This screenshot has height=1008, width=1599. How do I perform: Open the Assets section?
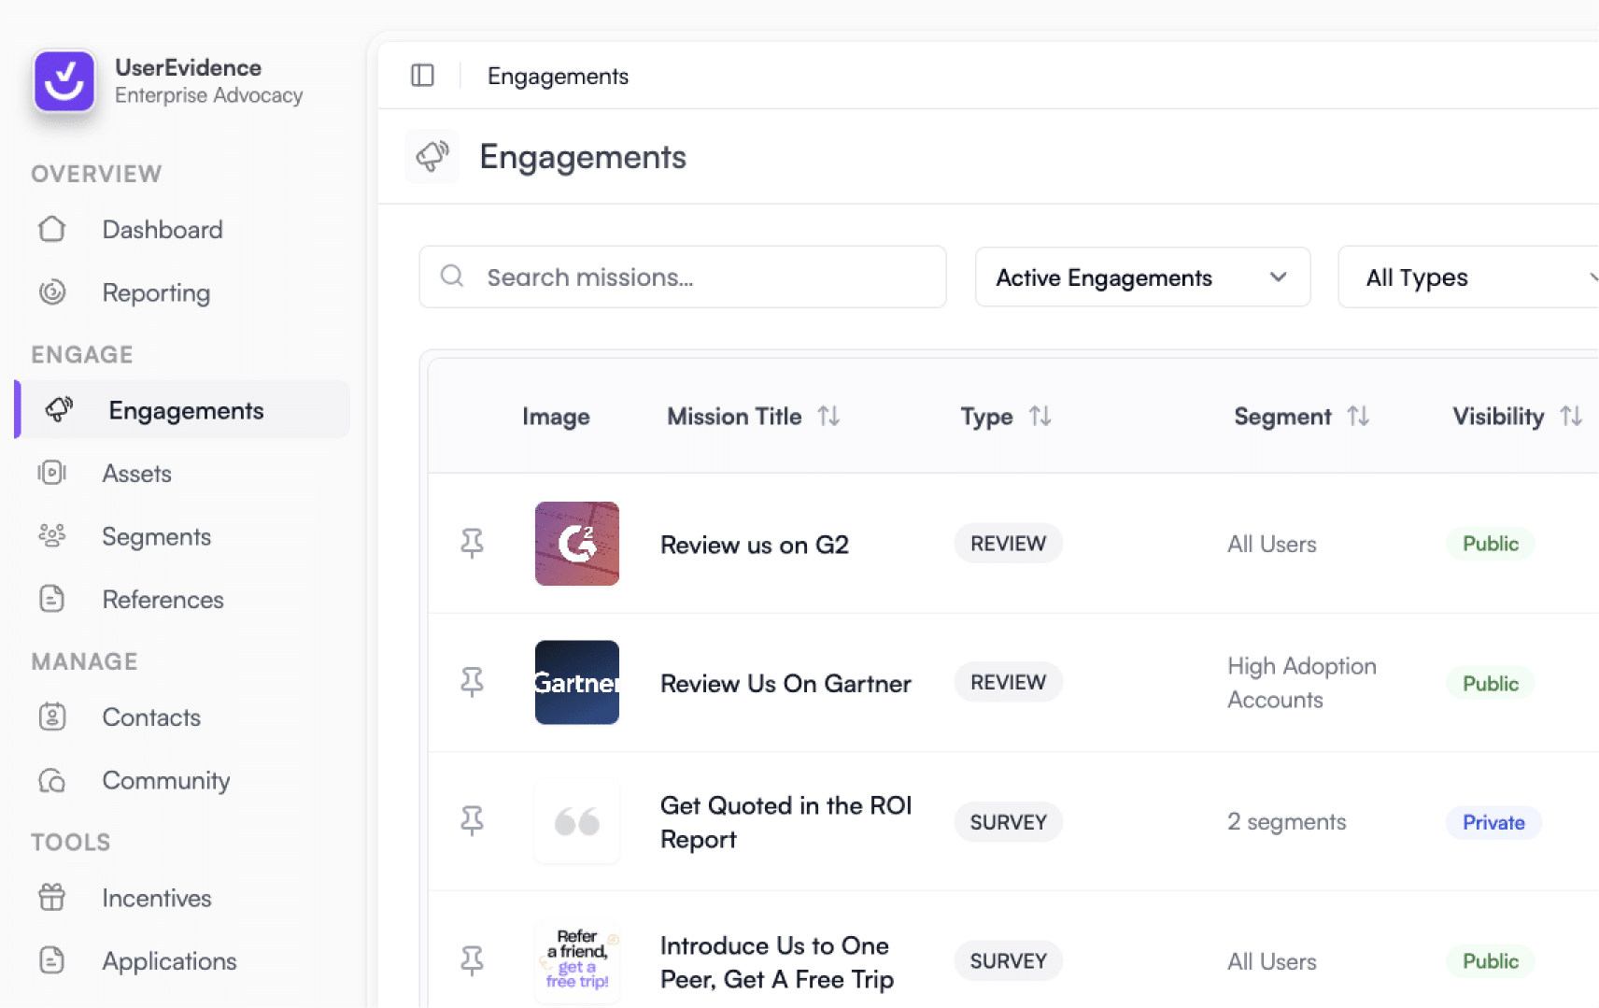point(136,474)
